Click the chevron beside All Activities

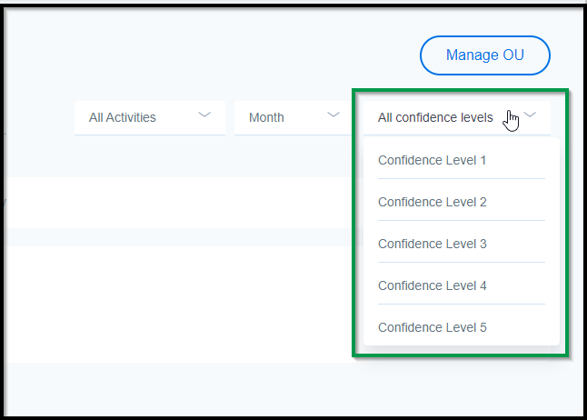tap(204, 115)
